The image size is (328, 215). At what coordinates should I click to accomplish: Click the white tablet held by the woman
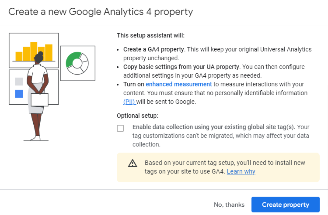39,100
